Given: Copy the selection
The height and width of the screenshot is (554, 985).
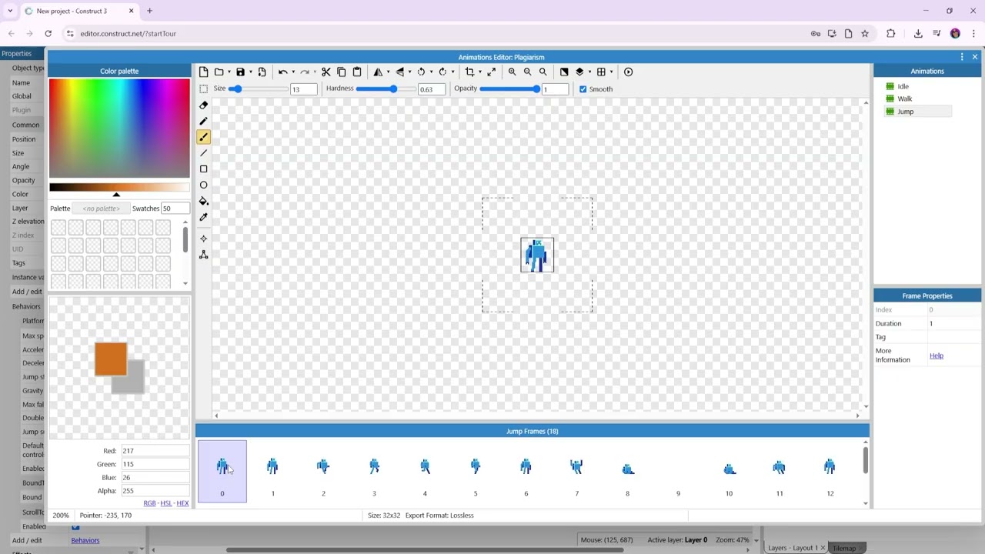Looking at the screenshot, I should pyautogui.click(x=341, y=72).
